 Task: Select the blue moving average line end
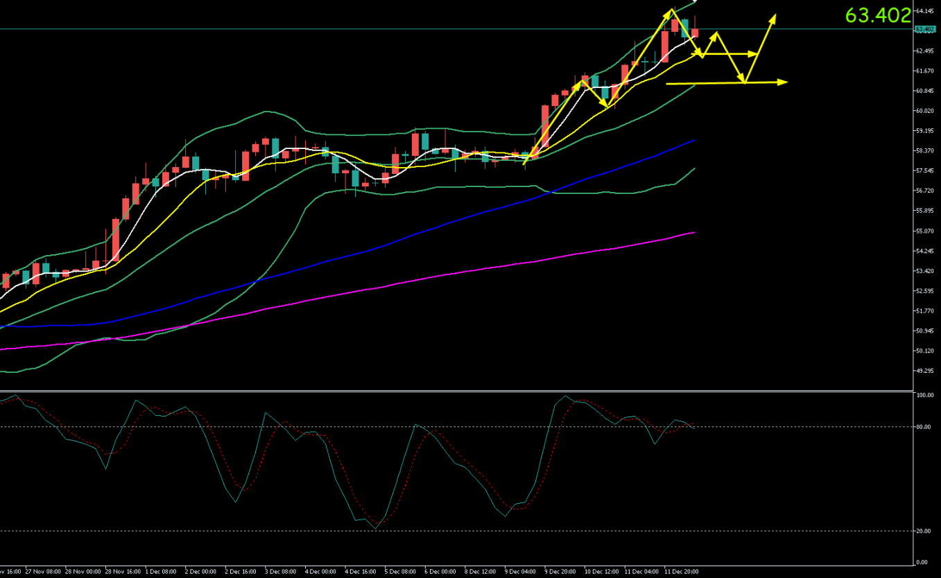point(693,141)
